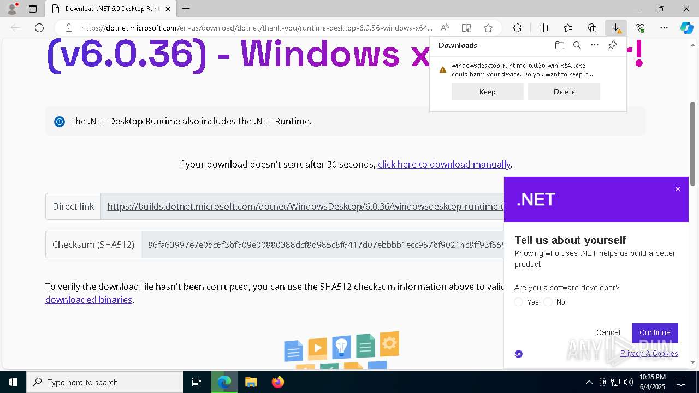Open Task View on taskbar
This screenshot has width=699, height=393.
pyautogui.click(x=197, y=382)
